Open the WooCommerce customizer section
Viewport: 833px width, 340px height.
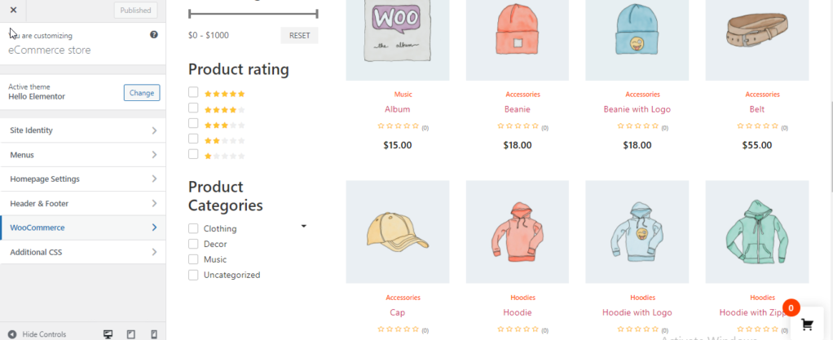click(x=82, y=228)
